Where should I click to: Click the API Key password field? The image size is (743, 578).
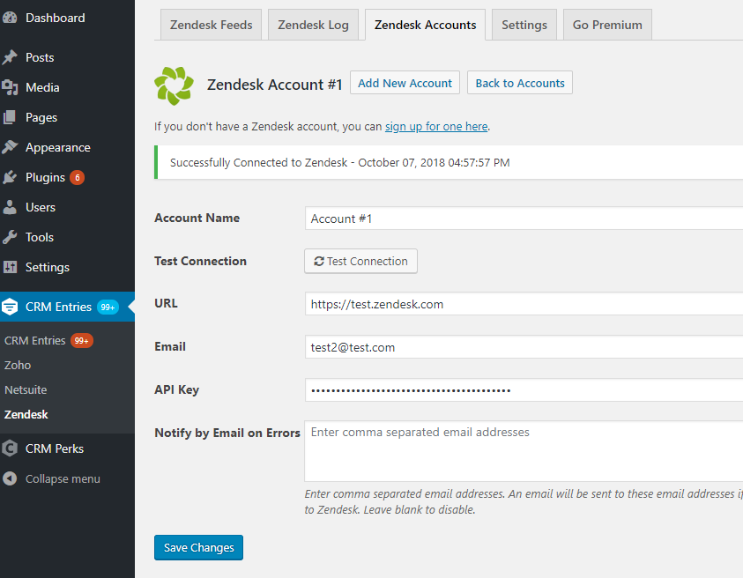point(524,390)
